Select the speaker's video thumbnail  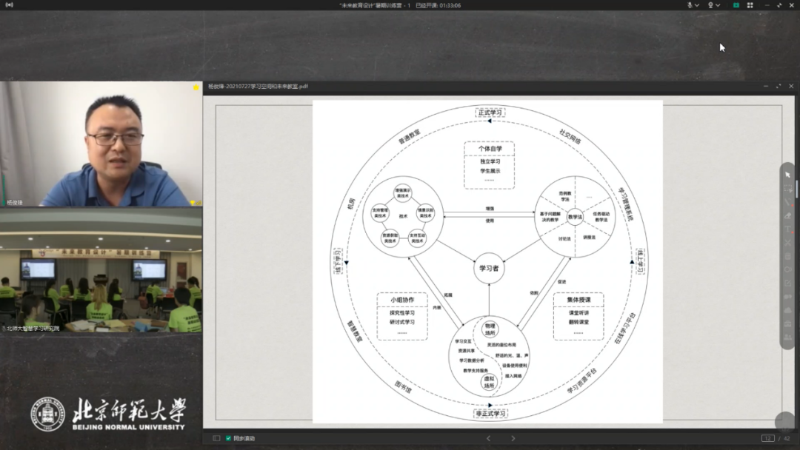pos(101,144)
